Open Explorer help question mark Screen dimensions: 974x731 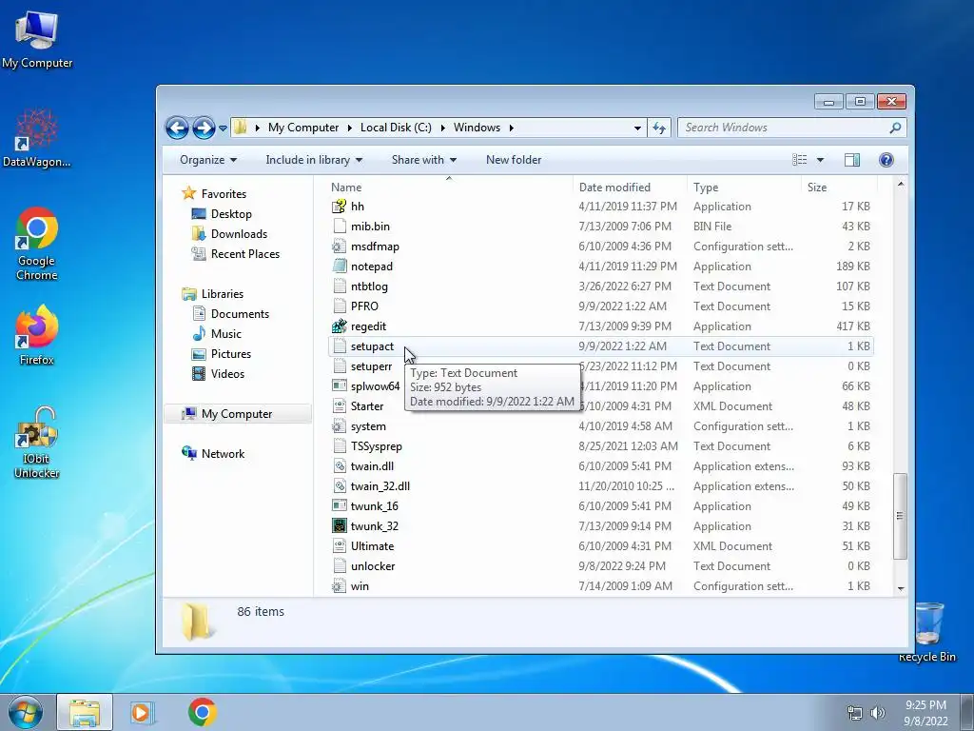click(886, 160)
